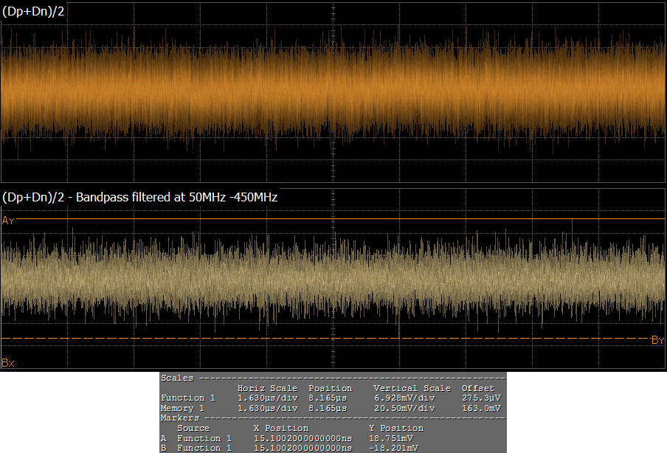Click the Bx marker label
Screen dimensions: 667x453
[8, 362]
